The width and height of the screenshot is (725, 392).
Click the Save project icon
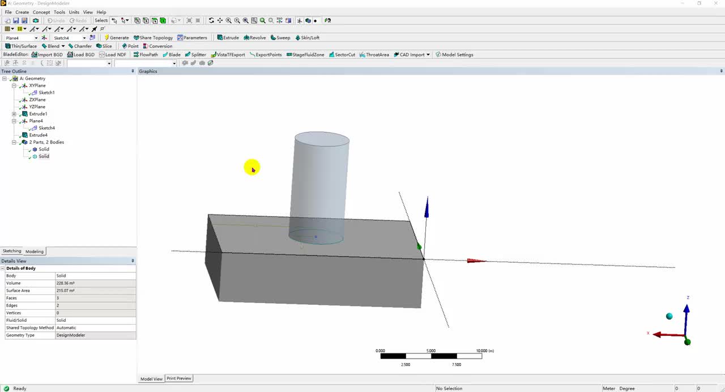coord(16,20)
